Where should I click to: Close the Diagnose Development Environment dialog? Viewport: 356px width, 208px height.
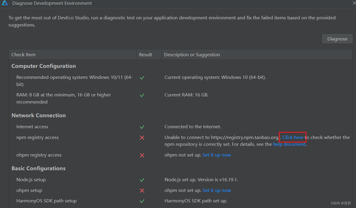click(354, 3)
